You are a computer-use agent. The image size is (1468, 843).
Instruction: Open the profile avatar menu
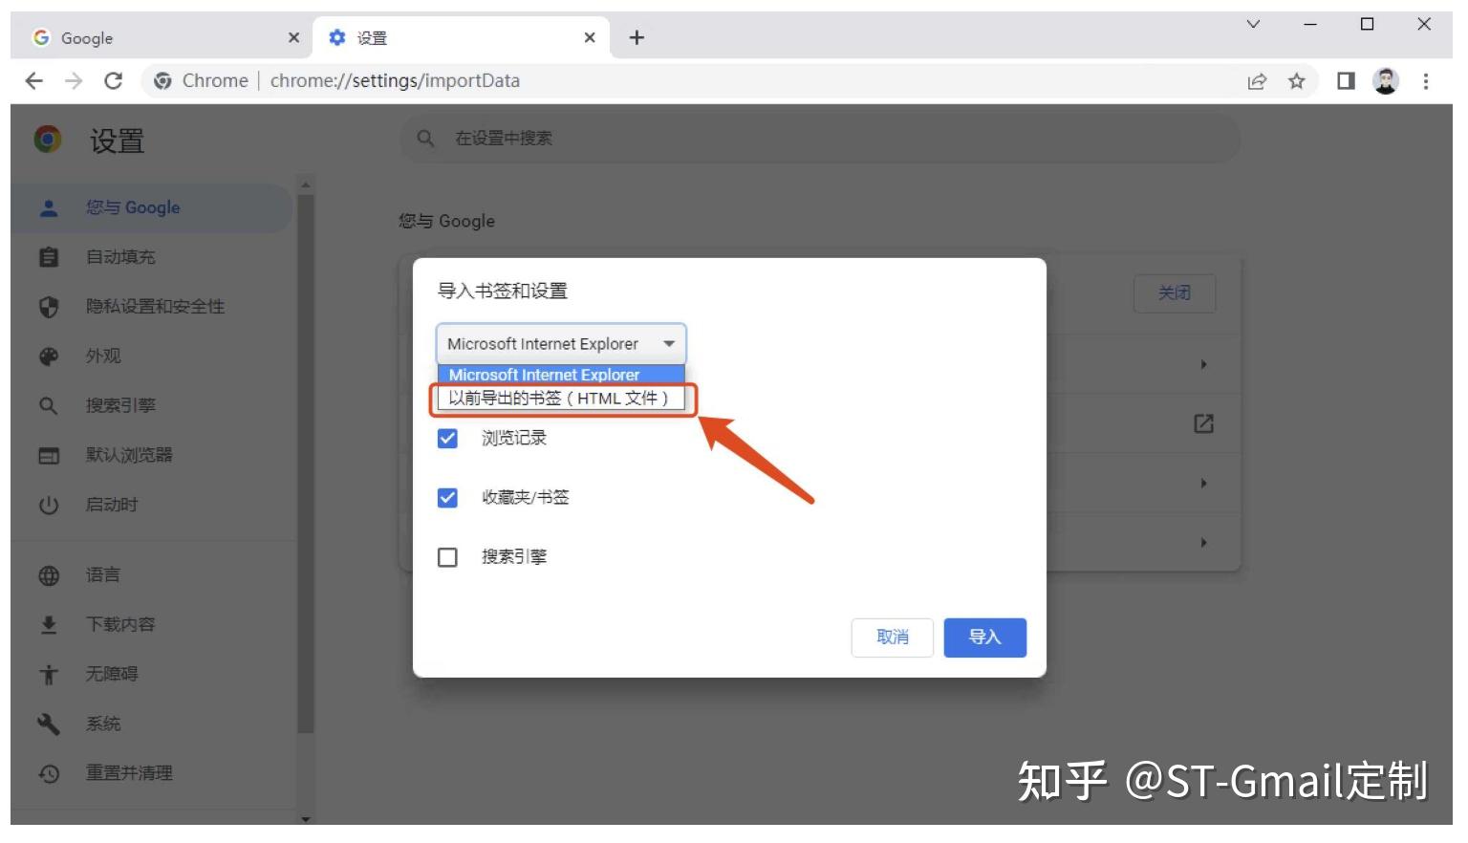(1386, 81)
